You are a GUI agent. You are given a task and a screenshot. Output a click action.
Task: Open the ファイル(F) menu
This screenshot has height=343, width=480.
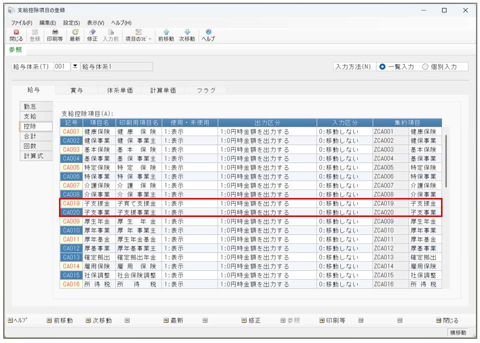[x=21, y=22]
